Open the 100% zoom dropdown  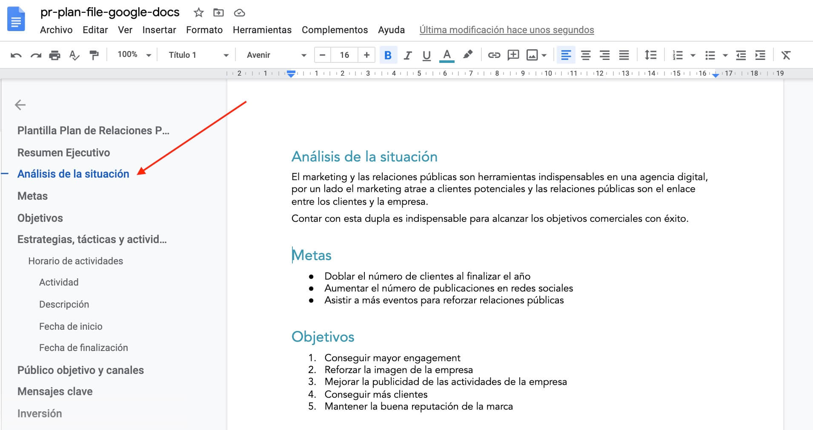coord(134,55)
